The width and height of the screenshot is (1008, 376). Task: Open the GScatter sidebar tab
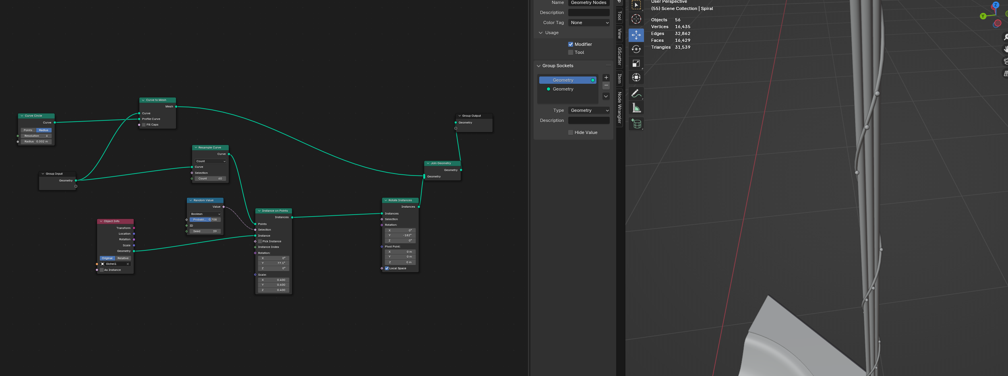click(x=619, y=56)
